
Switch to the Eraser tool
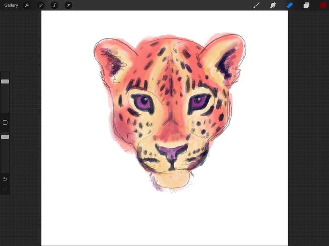pyautogui.click(x=290, y=5)
